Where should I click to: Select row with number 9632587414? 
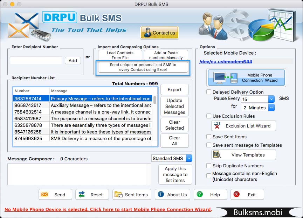[83, 99]
